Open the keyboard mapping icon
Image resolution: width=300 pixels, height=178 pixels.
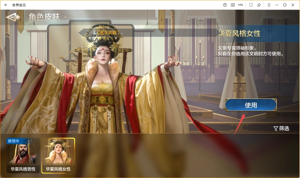pos(233,5)
